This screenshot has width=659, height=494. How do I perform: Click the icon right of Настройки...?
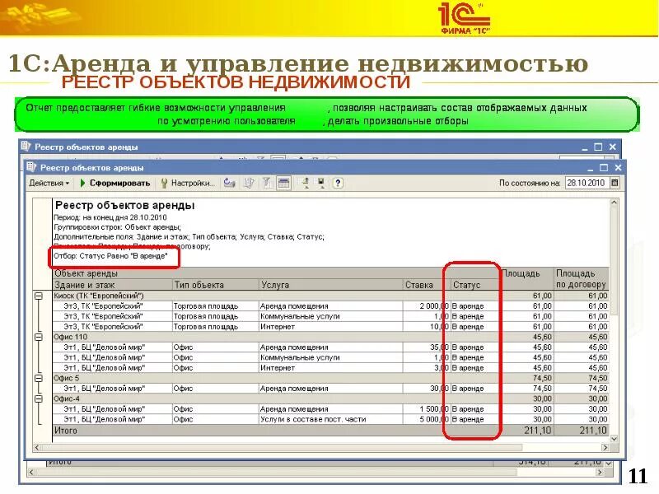coord(229,183)
